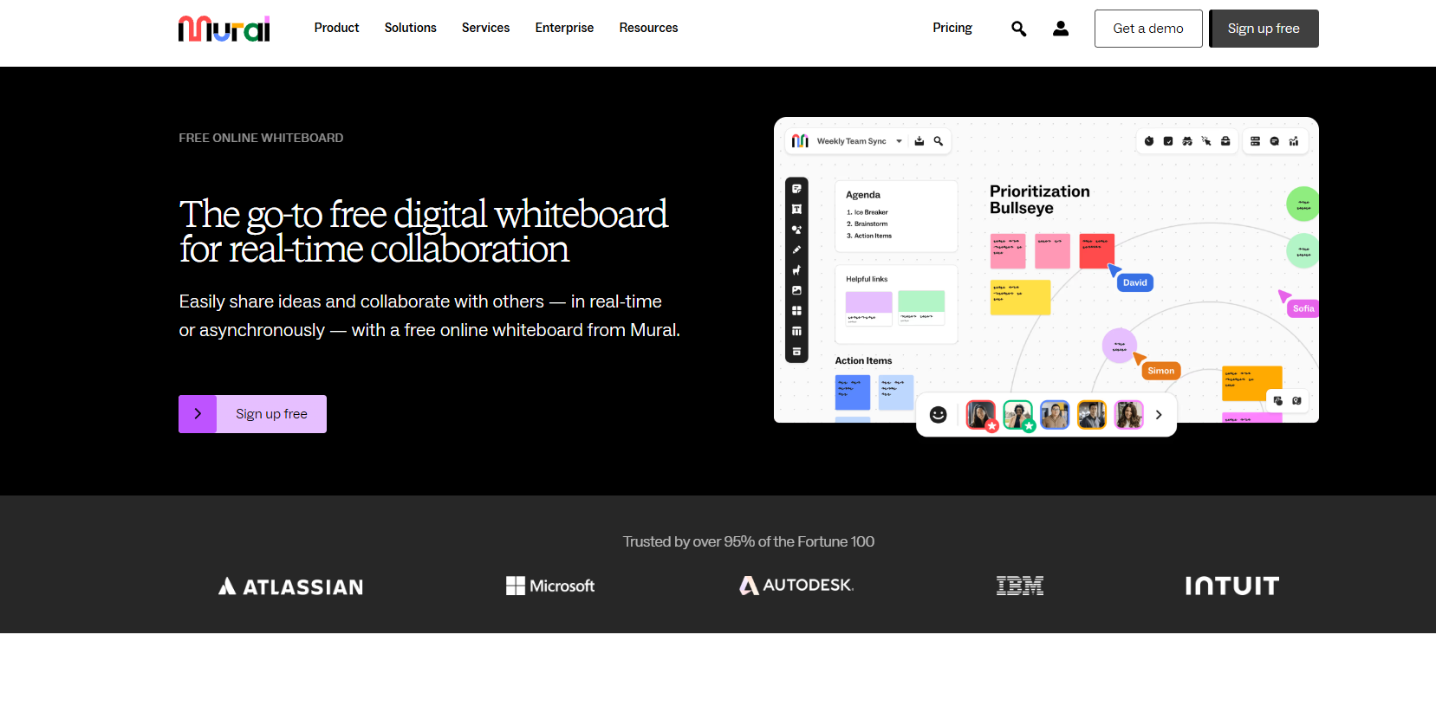This screenshot has width=1436, height=706.
Task: Open the Resources menu
Action: click(x=648, y=28)
